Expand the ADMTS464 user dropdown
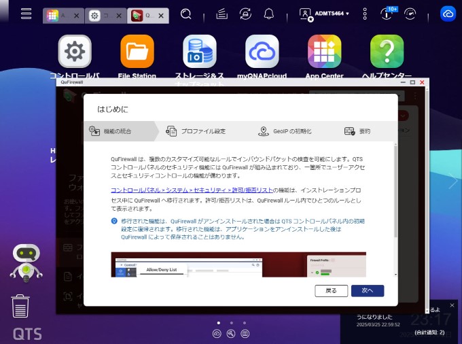Viewport: 462px width, 344px height. (332, 14)
